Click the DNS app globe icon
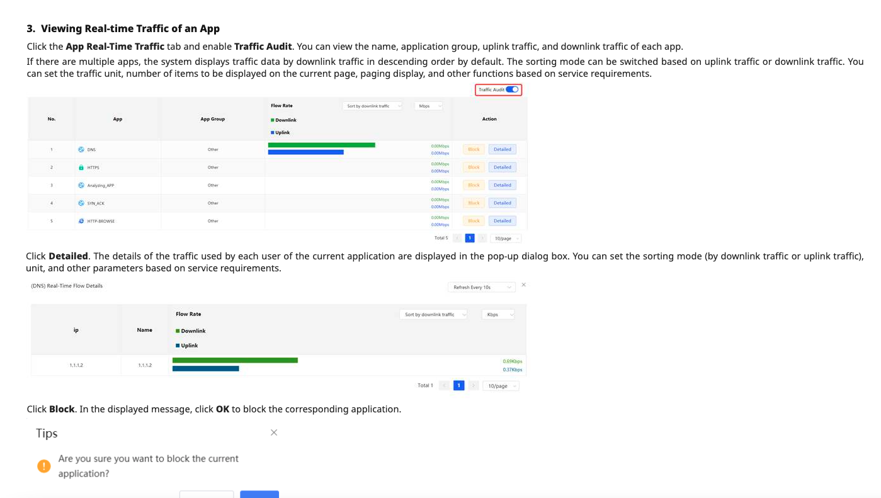Viewport: 881px width, 498px height. [x=81, y=150]
